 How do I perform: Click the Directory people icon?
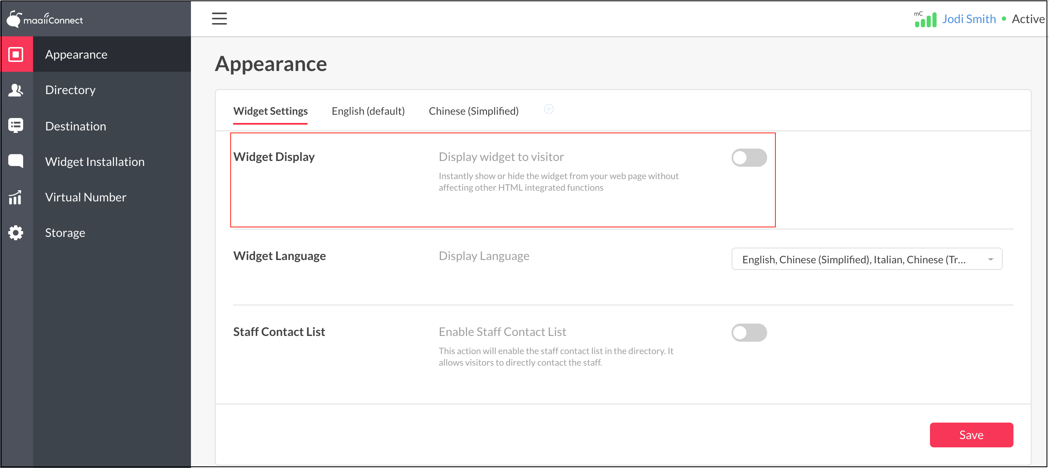pos(16,90)
